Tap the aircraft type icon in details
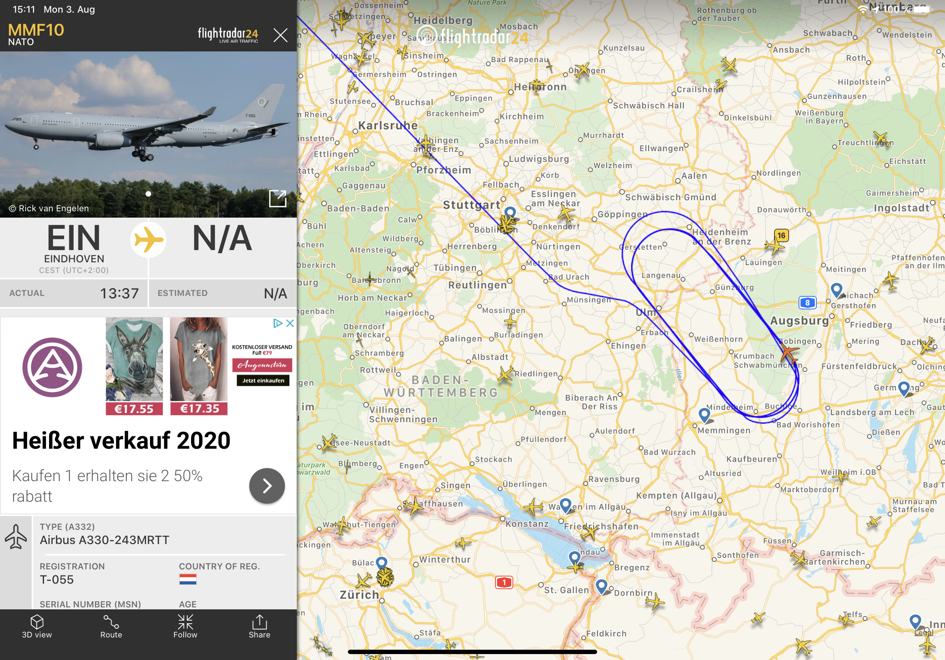 16,537
